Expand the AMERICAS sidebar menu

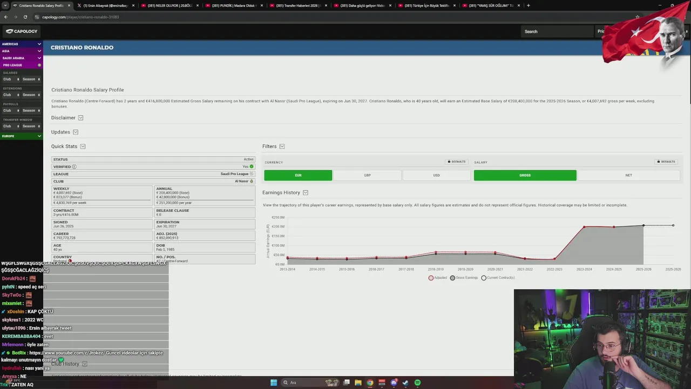point(21,44)
